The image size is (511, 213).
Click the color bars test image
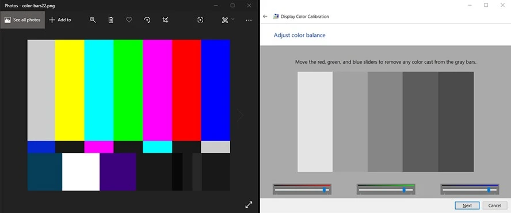coord(129,115)
